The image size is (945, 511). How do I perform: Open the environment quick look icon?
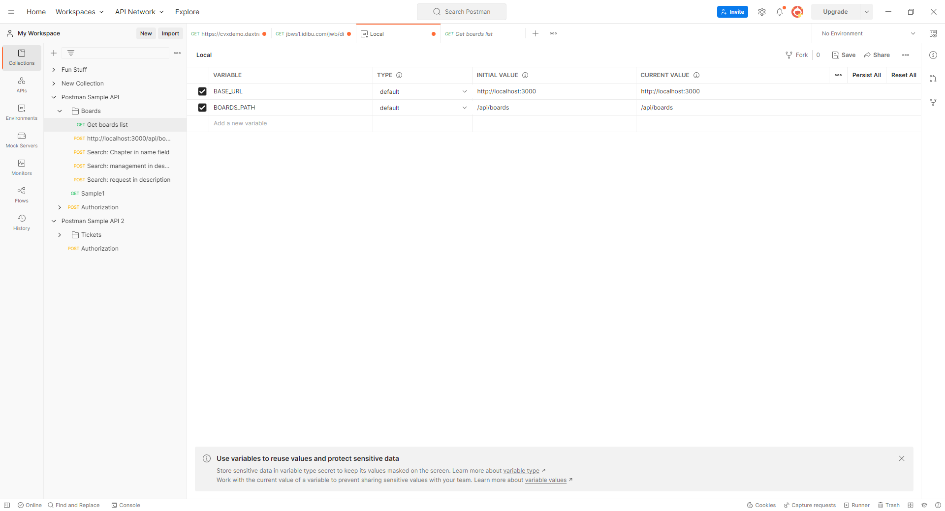tap(933, 33)
